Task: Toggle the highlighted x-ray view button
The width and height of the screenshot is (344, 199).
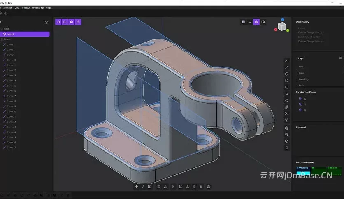Action: tap(256, 22)
